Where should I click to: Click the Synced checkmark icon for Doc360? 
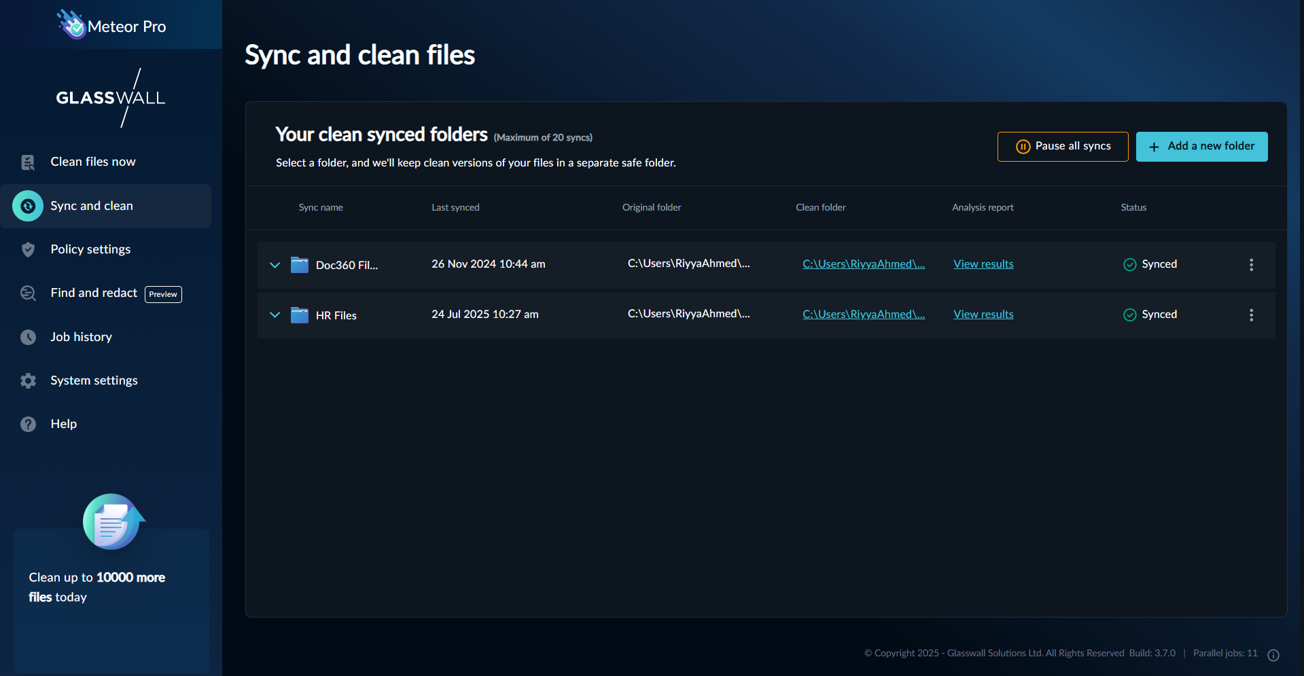[x=1130, y=264]
